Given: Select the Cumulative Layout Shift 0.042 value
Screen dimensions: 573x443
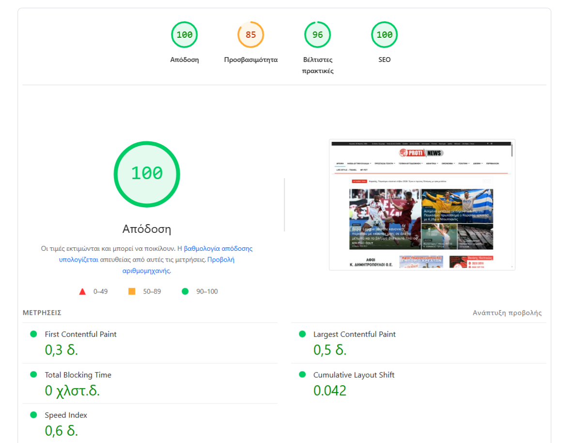Looking at the screenshot, I should click(x=330, y=390).
